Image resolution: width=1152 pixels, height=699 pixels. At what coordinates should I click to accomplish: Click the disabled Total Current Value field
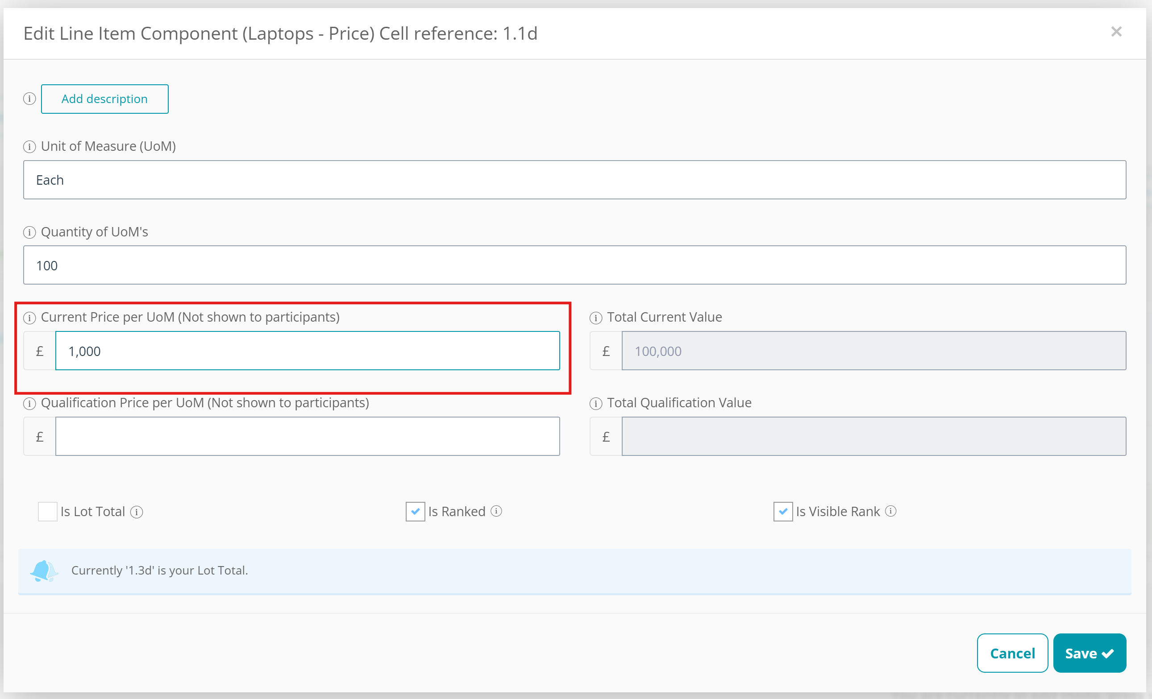(x=873, y=351)
